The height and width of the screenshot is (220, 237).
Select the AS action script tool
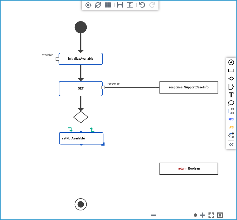231,119
